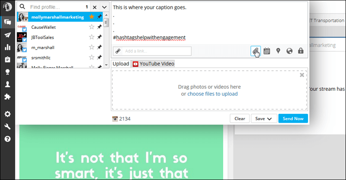Click the profile list scroll up arrow
Viewport: 346px width, 180px height.
pos(106,15)
